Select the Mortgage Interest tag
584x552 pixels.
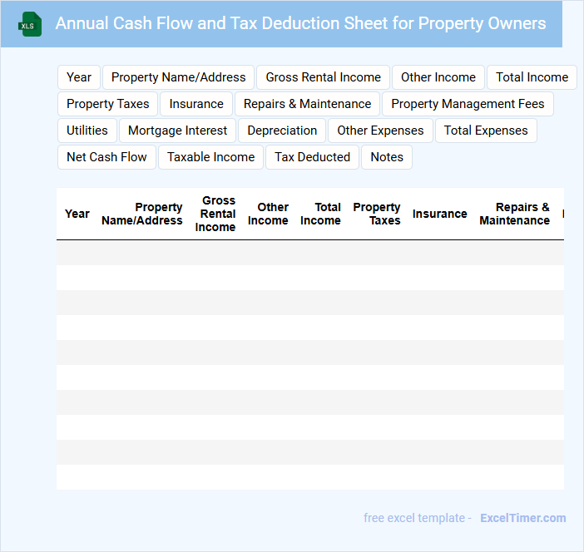pos(177,131)
